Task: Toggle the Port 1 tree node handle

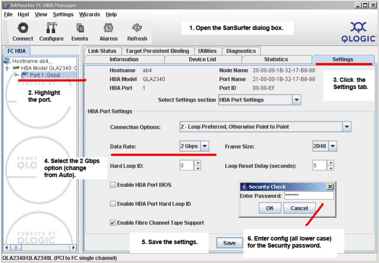Action: (x=16, y=75)
